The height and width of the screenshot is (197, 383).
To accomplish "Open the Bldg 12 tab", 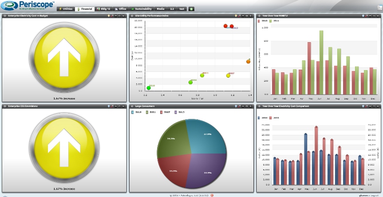I will pyautogui.click(x=103, y=9).
